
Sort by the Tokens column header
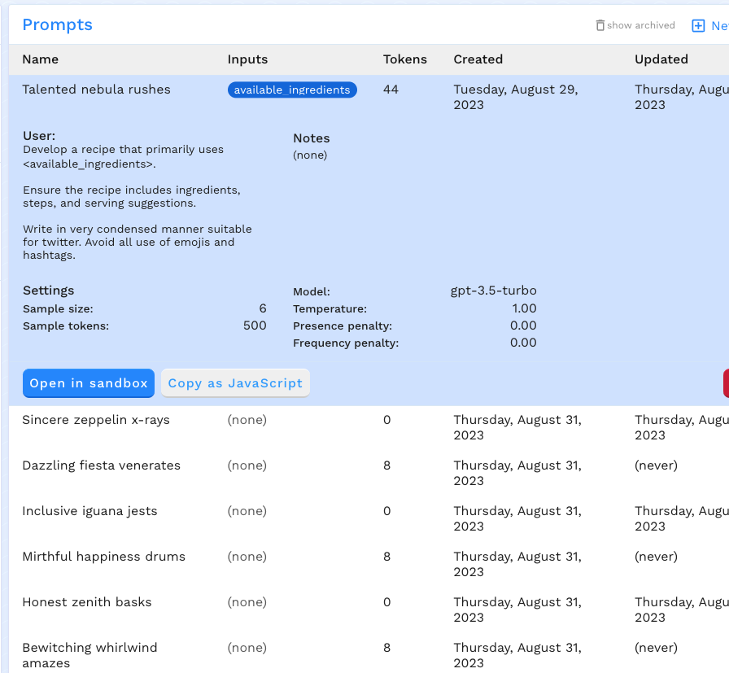[x=404, y=59]
